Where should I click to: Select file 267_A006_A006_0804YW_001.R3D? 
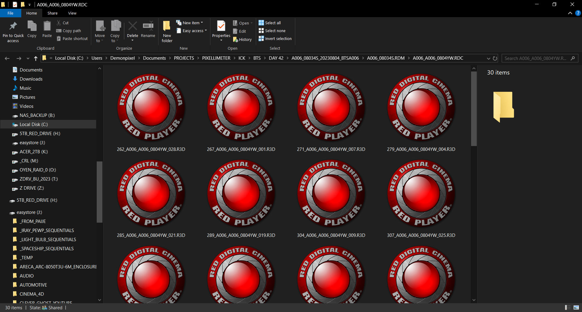241,112
